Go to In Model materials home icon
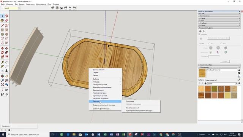Screen dimensions: 243x137 [205, 84]
